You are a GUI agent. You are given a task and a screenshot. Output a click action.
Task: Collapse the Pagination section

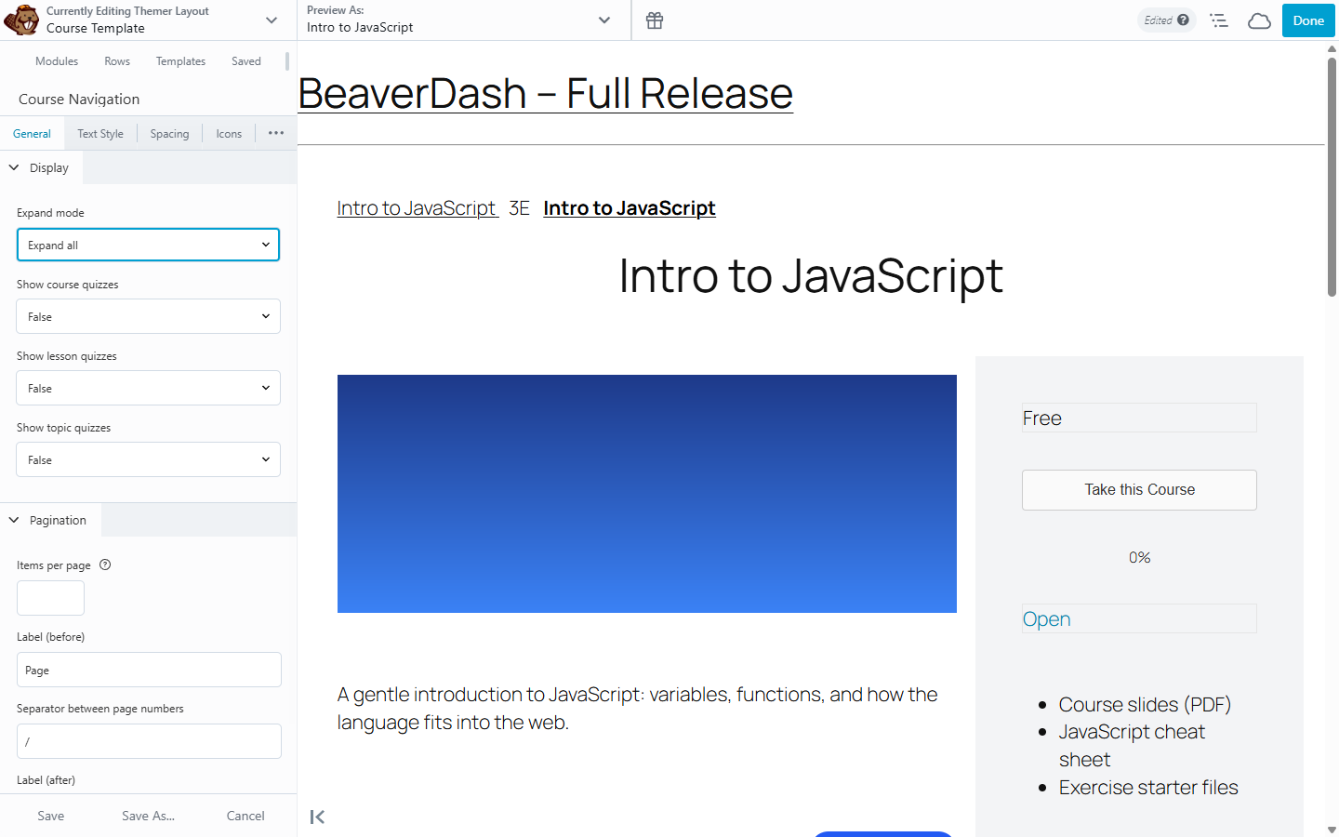(50, 520)
